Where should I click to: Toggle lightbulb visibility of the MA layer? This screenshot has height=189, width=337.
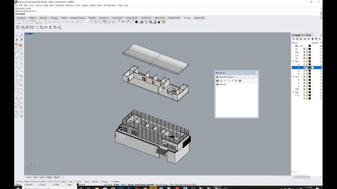(x=304, y=61)
